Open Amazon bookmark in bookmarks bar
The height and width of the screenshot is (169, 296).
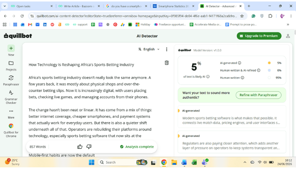[x=60, y=25]
